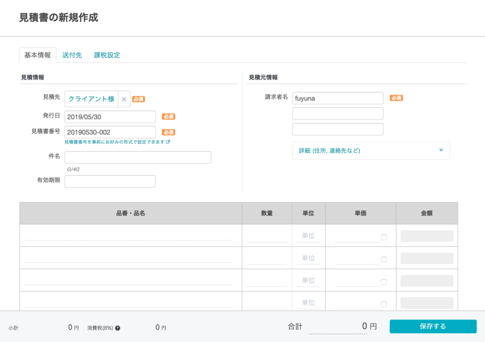Focus the 有効期限 expiry field
The height and width of the screenshot is (342, 485).
[110, 181]
